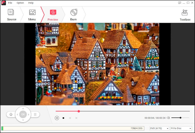Screen dimensions: 195x133
Task: Stop the preview playback
Action: pyautogui.click(x=63, y=118)
